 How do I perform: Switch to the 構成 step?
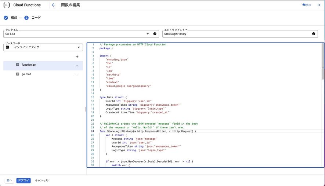pos(14,18)
